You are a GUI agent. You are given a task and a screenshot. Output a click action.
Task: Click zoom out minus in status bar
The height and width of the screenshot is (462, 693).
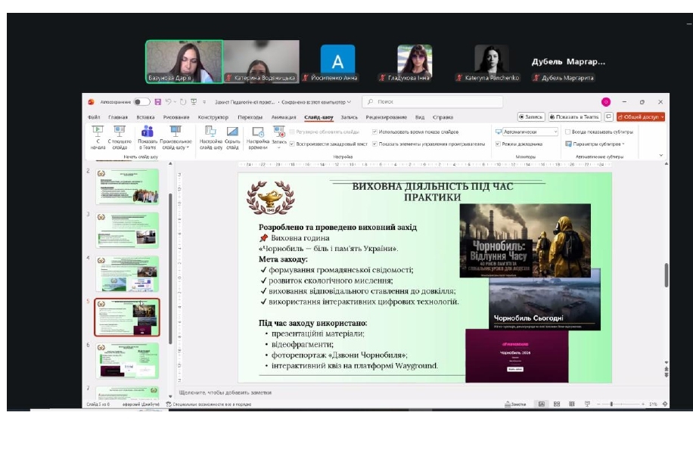click(598, 404)
